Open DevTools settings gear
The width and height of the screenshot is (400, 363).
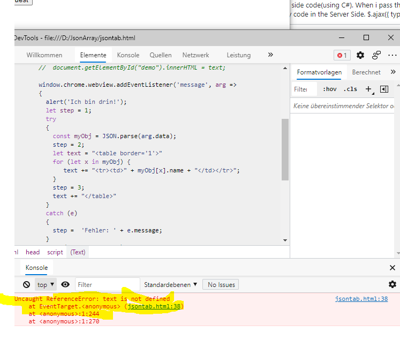360,55
